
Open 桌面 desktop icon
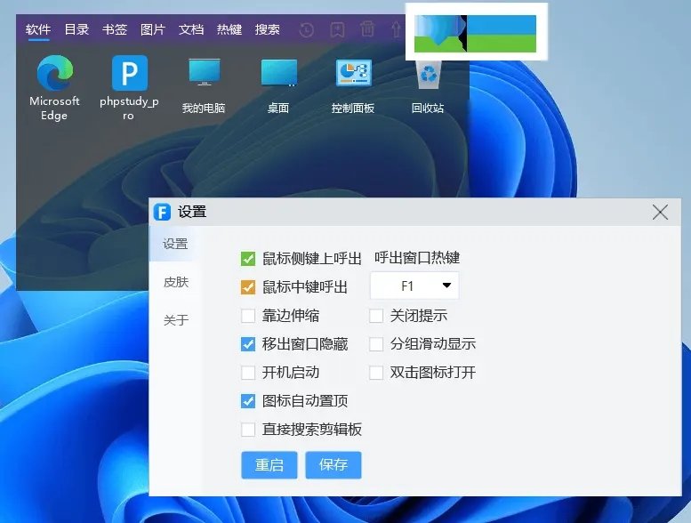278,73
